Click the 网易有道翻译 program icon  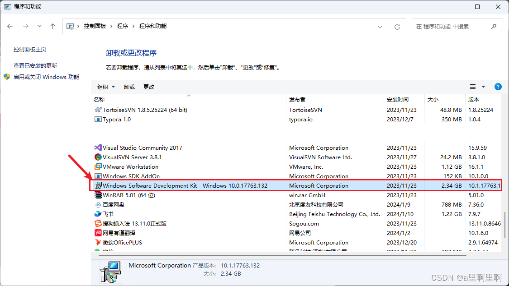[98, 233]
